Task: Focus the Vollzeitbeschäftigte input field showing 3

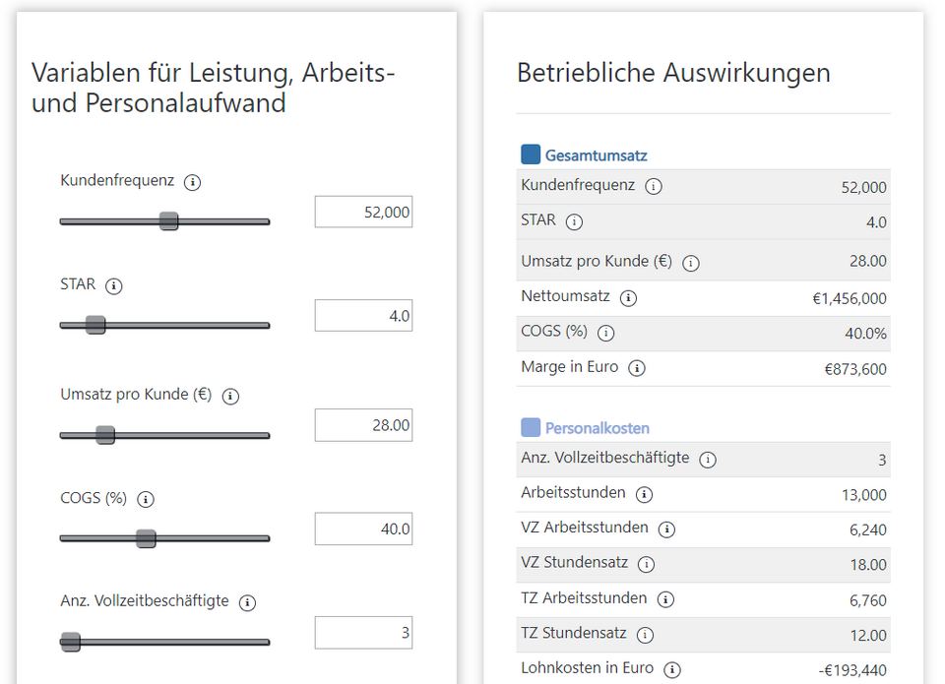Action: [363, 633]
